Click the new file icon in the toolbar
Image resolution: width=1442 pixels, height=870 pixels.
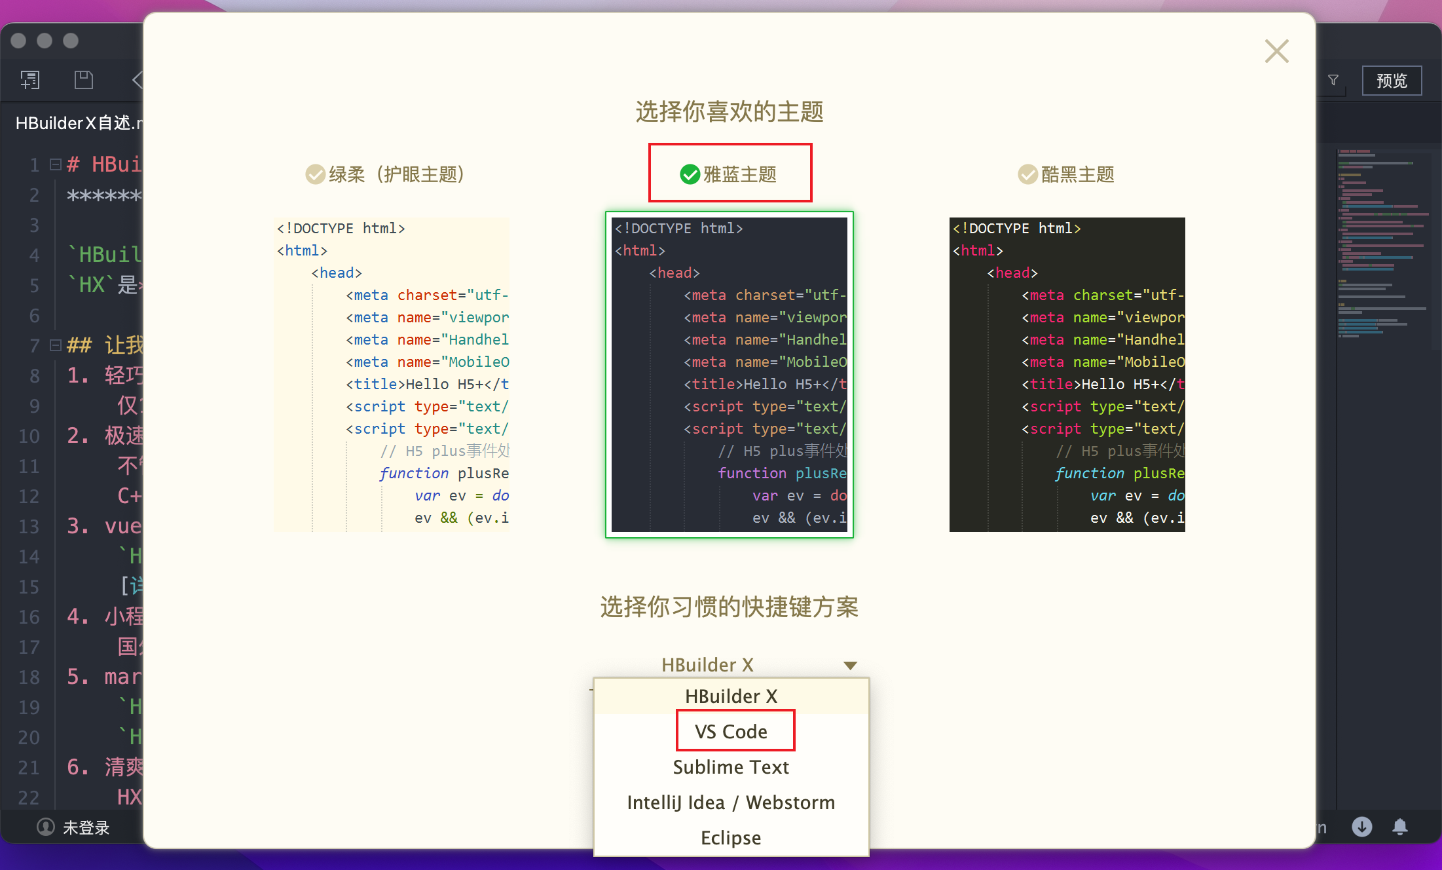(30, 79)
